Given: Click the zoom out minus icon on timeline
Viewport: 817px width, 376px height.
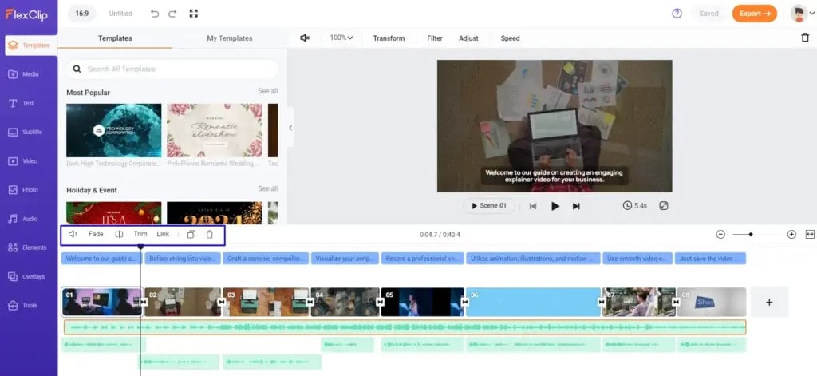Looking at the screenshot, I should click(720, 235).
